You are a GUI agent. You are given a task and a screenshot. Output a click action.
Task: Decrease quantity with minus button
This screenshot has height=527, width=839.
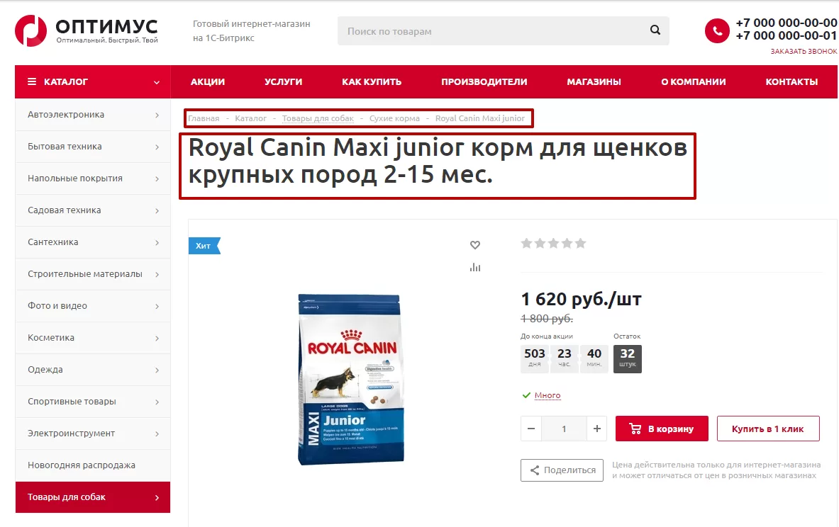[530, 429]
